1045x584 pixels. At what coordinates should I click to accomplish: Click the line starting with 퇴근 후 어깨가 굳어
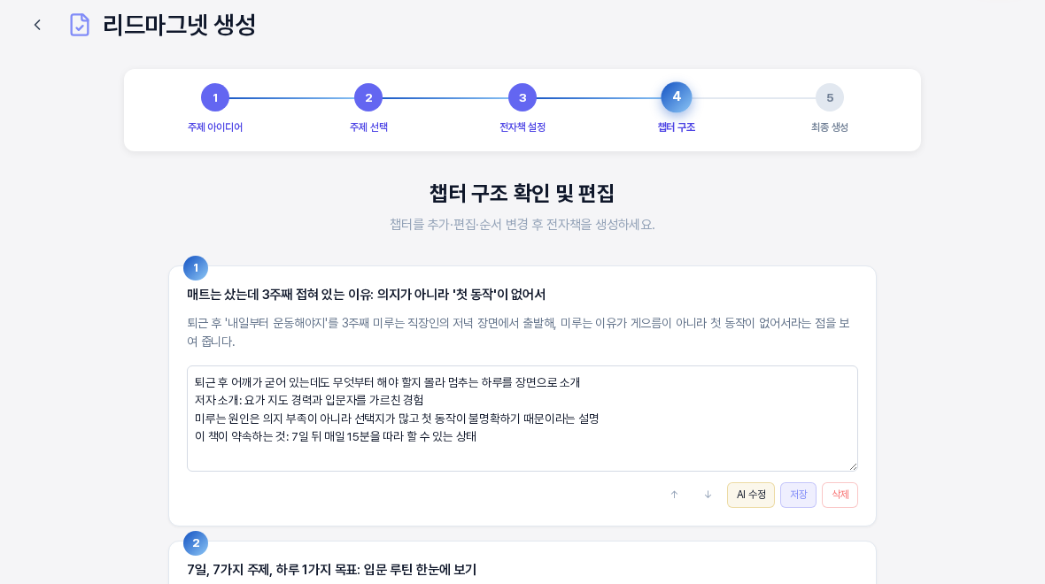[x=387, y=382]
